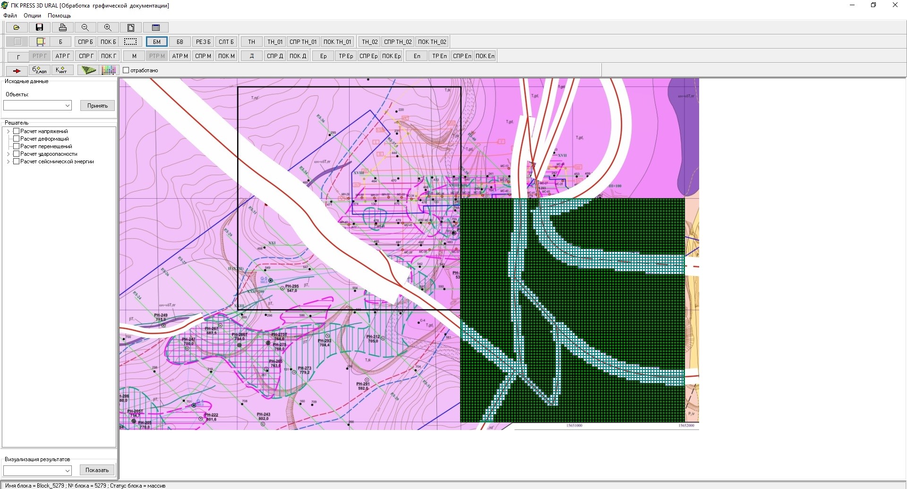
Task: Click the 'ПОК М' toolbar button
Action: pyautogui.click(x=226, y=56)
